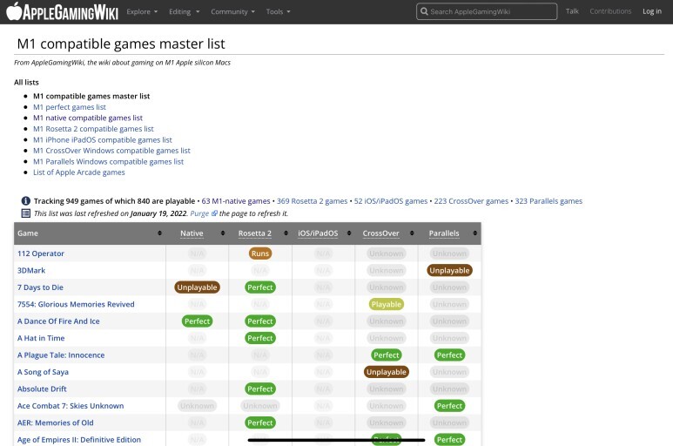The width and height of the screenshot is (673, 446).
Task: Open AER: Memories of Old page
Action: [56, 422]
